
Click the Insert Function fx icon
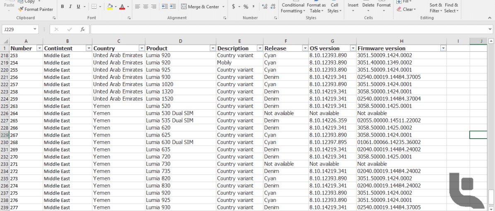tap(82, 29)
